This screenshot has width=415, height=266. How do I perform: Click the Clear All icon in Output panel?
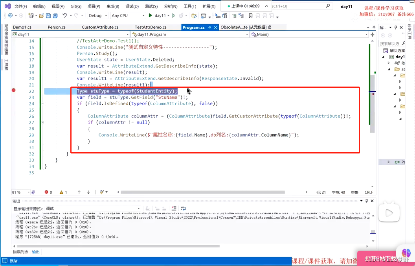[174, 208]
